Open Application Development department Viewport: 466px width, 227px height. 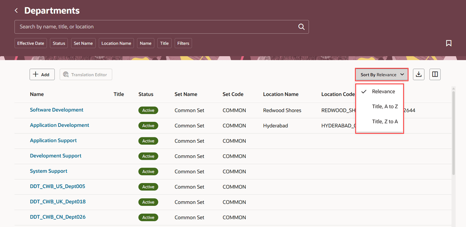click(x=59, y=125)
